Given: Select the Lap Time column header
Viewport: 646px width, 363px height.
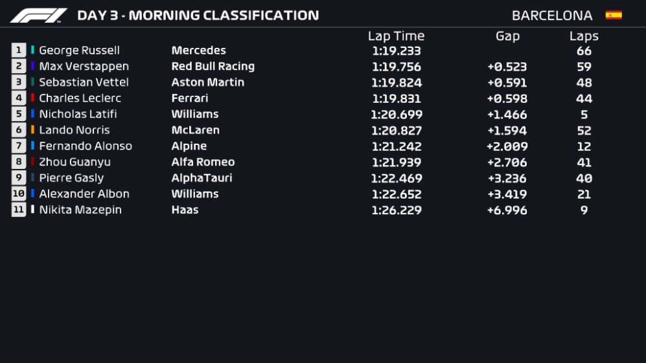Looking at the screenshot, I should pos(396,36).
